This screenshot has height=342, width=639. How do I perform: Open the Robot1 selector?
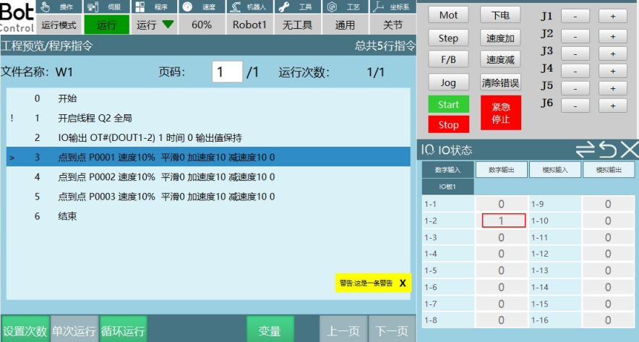(x=249, y=25)
